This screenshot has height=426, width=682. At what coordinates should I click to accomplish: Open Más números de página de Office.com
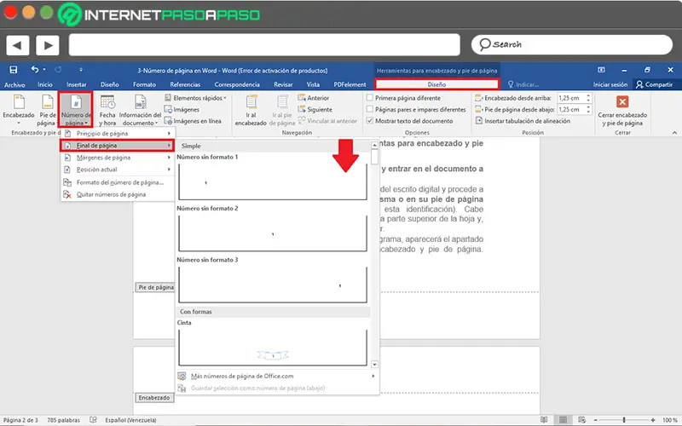276,376
